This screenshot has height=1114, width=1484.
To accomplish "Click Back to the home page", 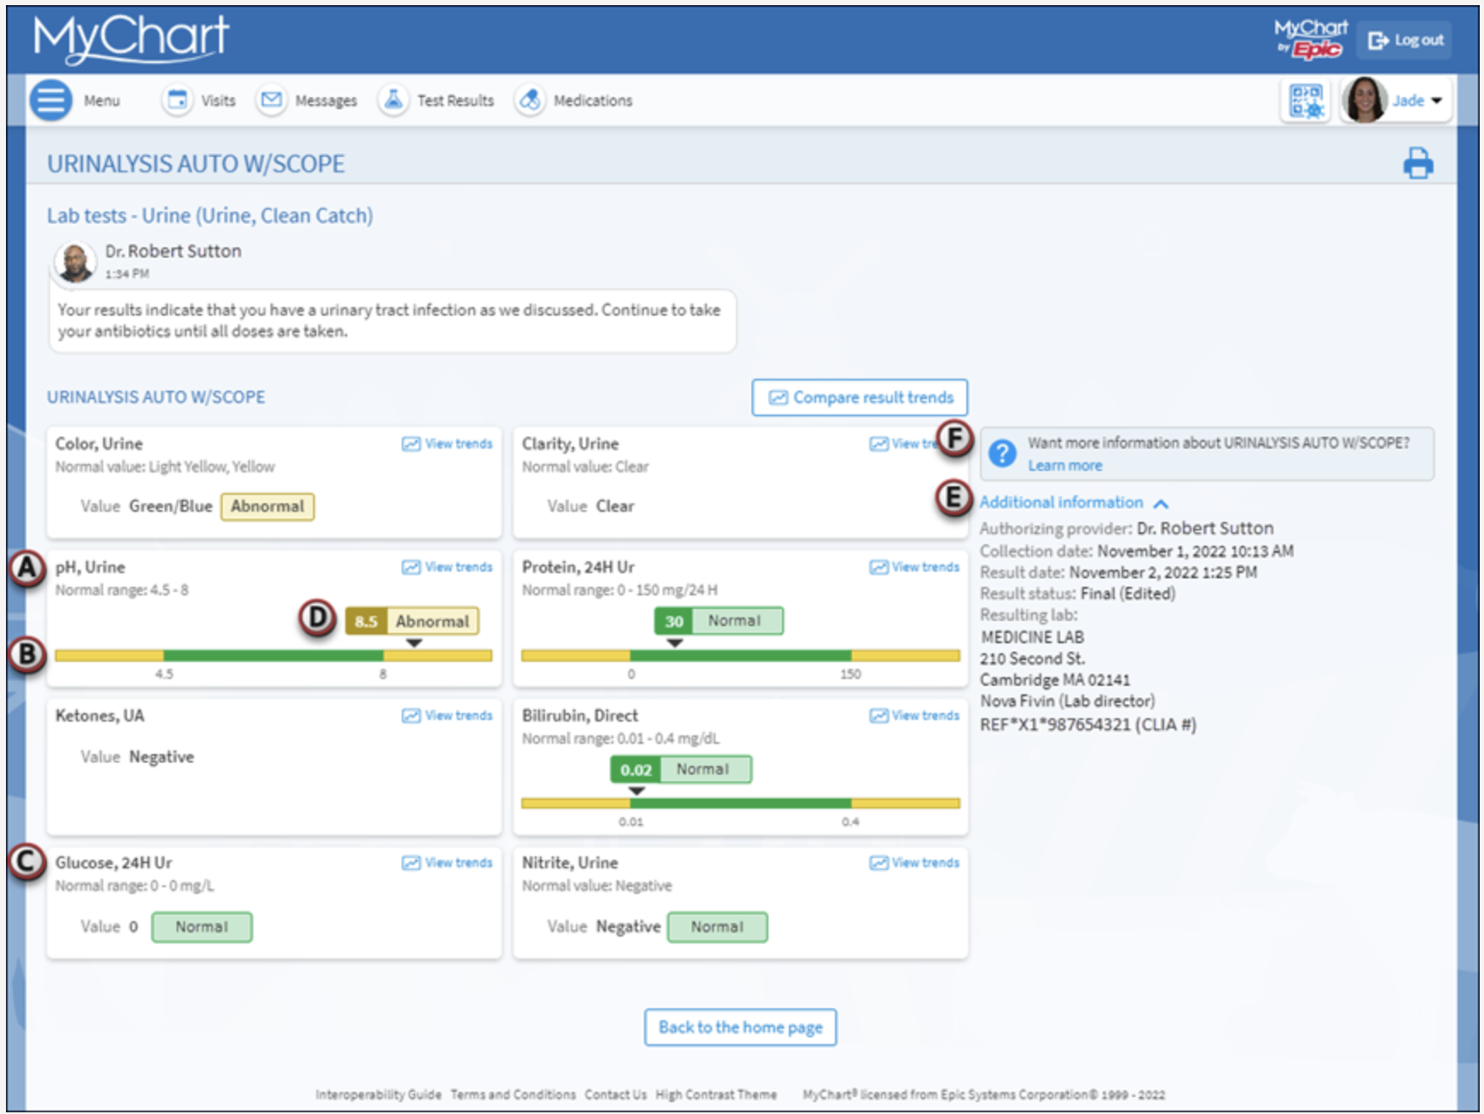I will (x=739, y=1027).
